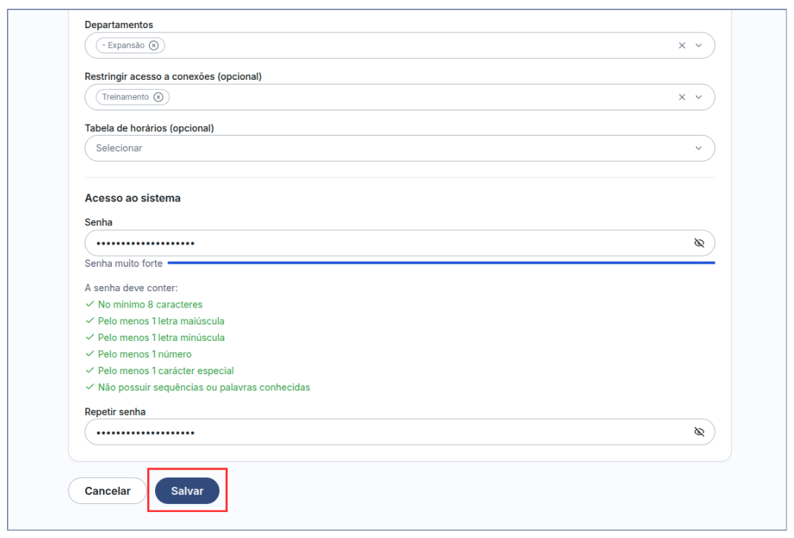The height and width of the screenshot is (538, 794).
Task: Click the "Selecionar" placeholder text
Action: [x=119, y=148]
